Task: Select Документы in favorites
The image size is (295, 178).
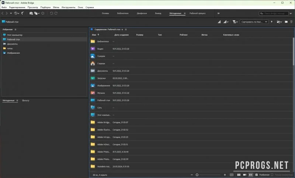Action: (x=13, y=44)
